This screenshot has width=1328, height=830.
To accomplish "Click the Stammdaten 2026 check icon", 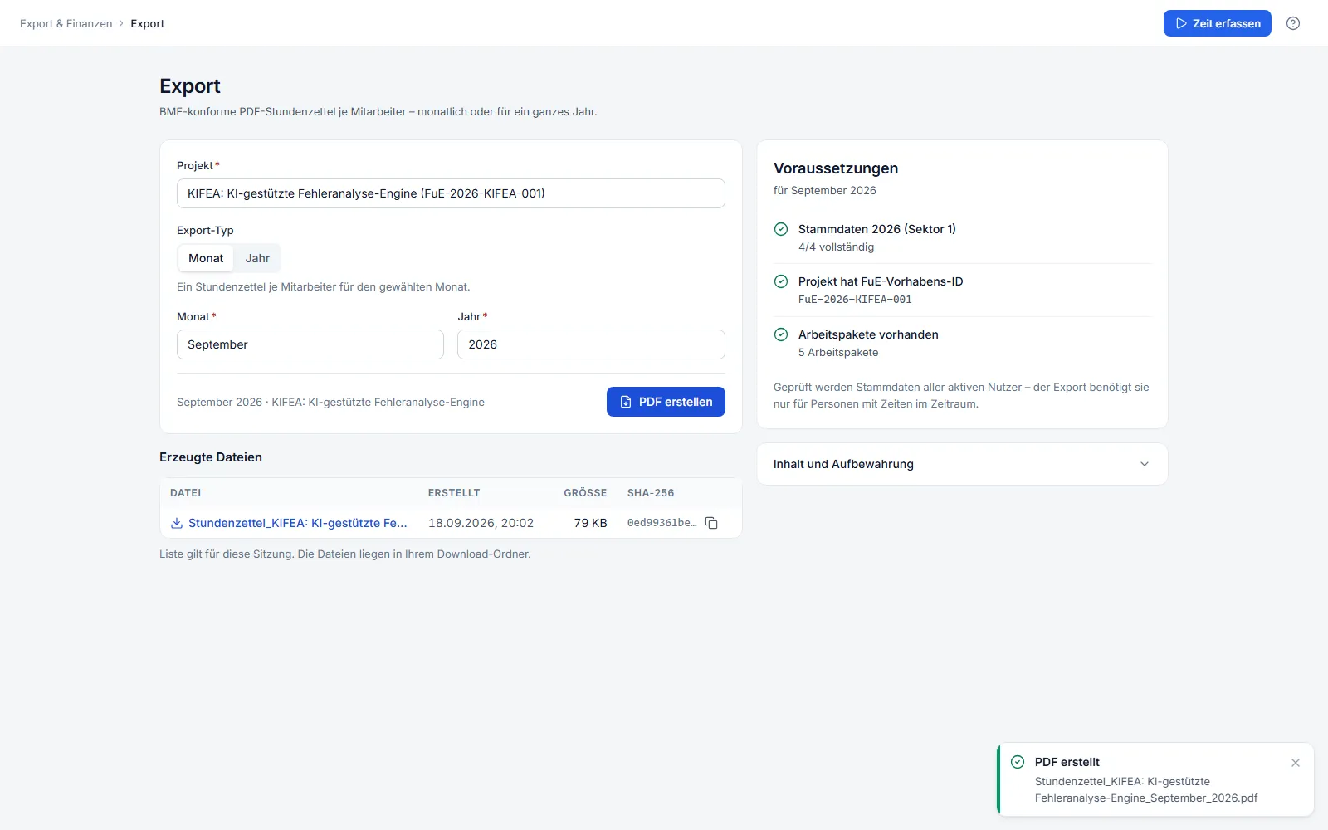I will (x=781, y=229).
